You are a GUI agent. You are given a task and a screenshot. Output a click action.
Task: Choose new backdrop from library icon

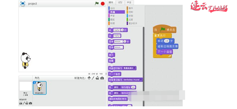[21, 103]
